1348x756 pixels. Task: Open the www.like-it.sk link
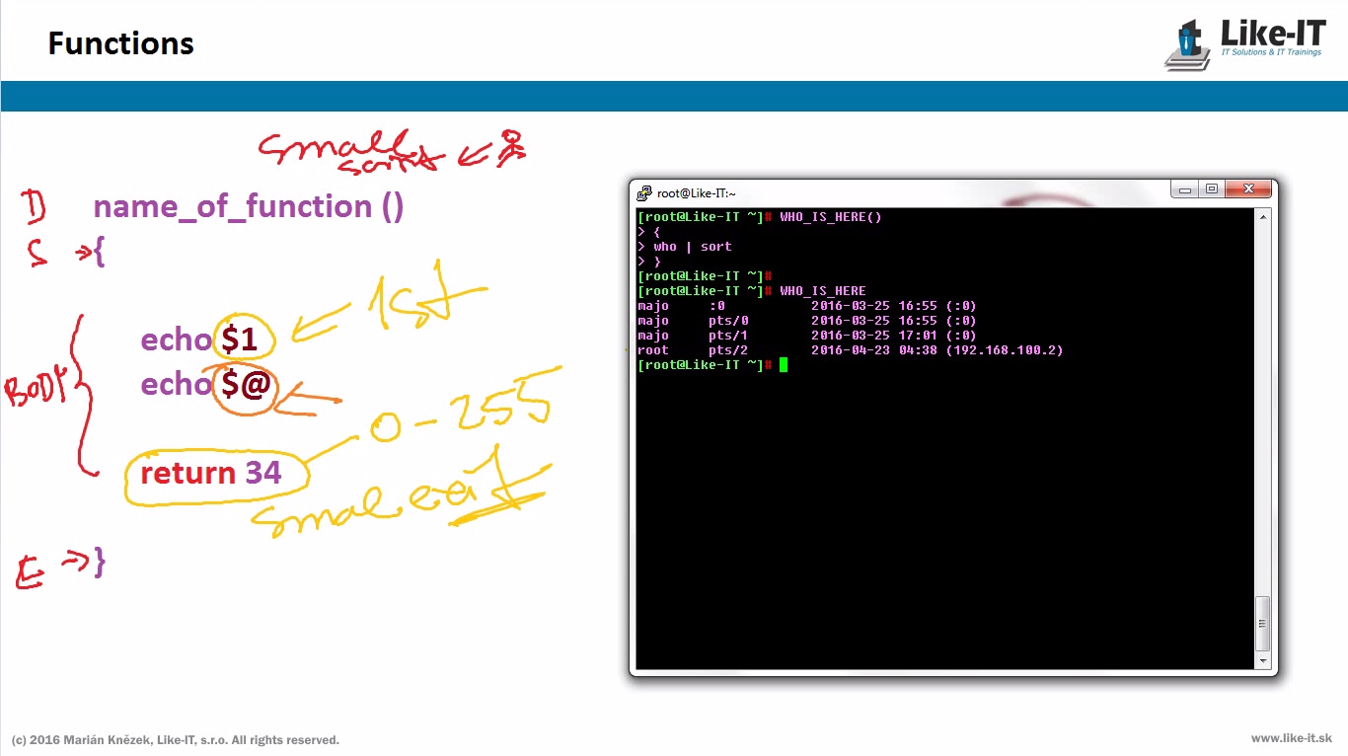[x=1291, y=738]
